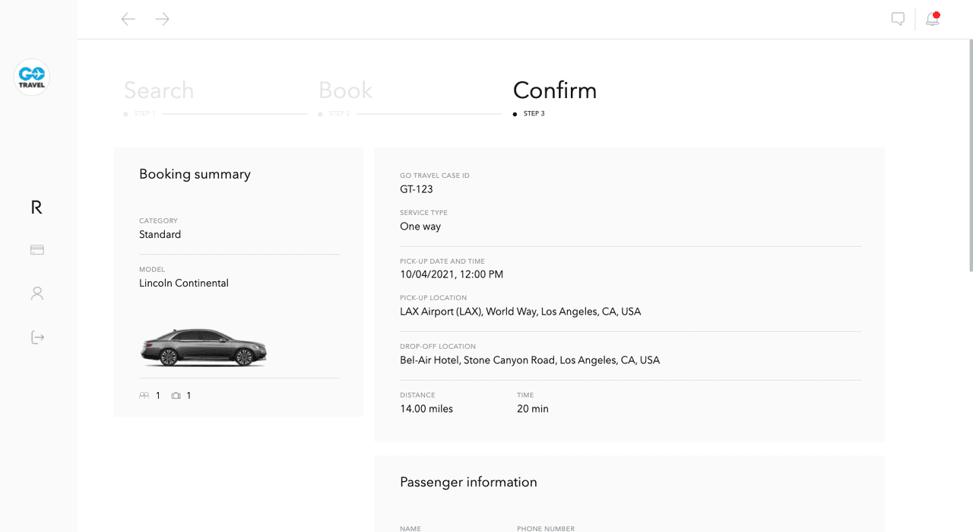Image resolution: width=973 pixels, height=532 pixels.
Task: Open the user profile sidebar icon
Action: [x=37, y=293]
